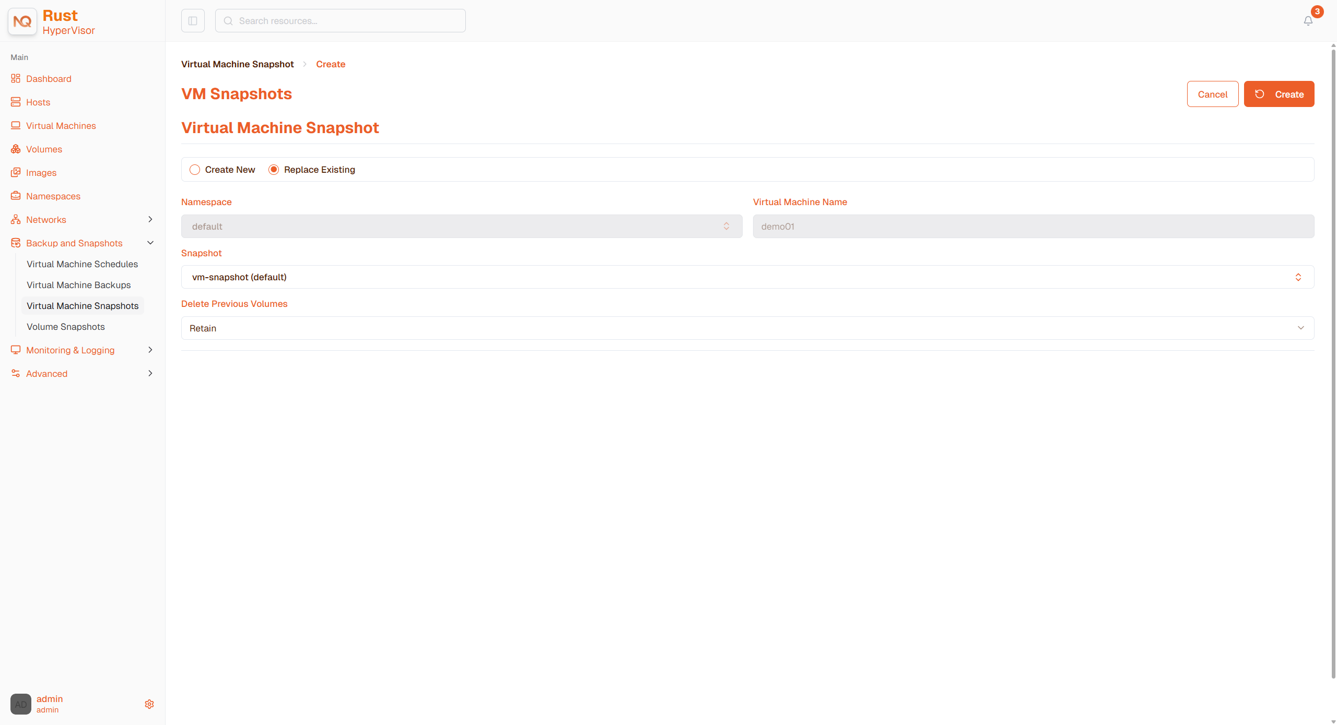The image size is (1337, 725).
Task: Click the notification badge showing 3
Action: [x=1317, y=11]
